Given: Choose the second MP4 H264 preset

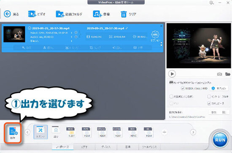Looking at the screenshot, I should [x=86, y=132].
